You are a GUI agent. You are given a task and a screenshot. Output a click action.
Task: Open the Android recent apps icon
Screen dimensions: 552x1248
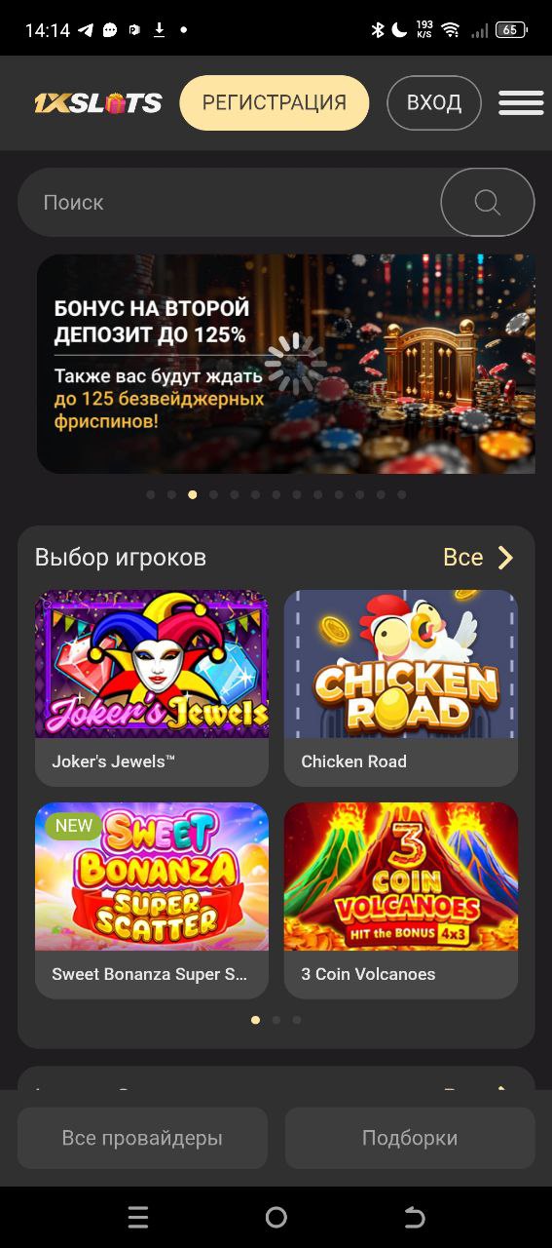pos(138,1217)
